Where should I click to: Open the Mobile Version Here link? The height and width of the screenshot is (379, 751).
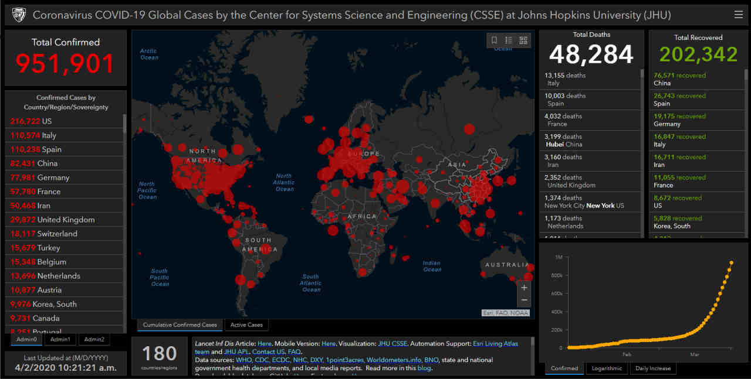(x=329, y=344)
